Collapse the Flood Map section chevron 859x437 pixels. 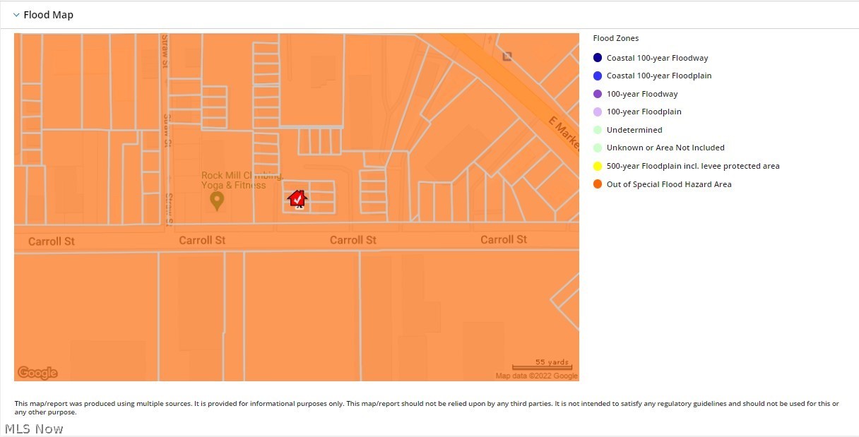point(16,15)
